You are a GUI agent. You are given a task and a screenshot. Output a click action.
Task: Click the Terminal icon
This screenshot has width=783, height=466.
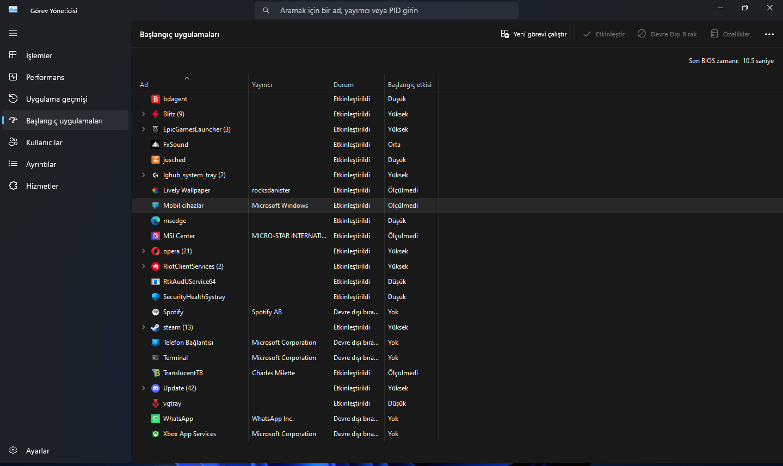point(156,358)
